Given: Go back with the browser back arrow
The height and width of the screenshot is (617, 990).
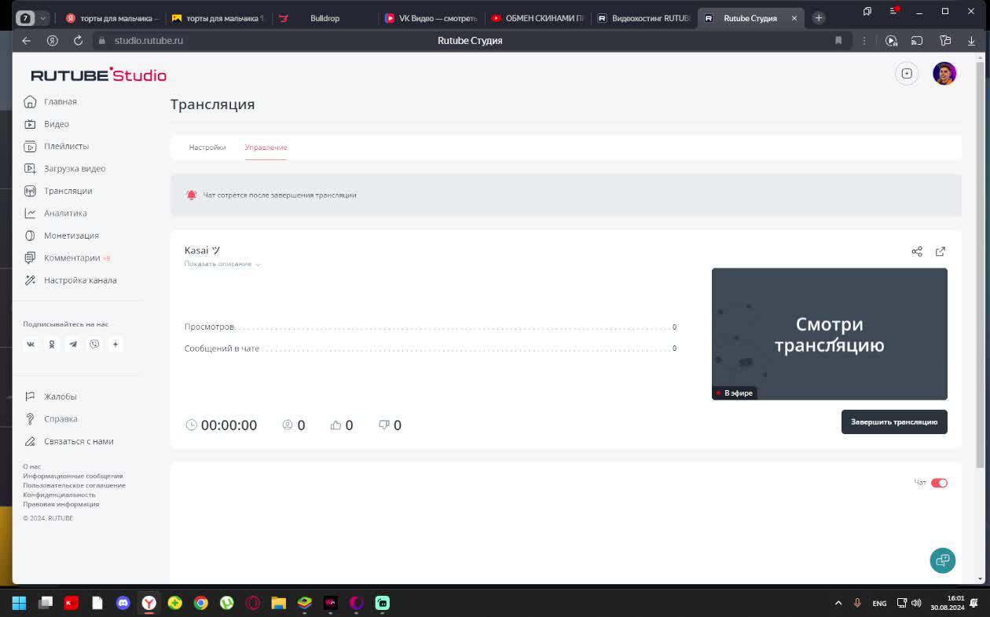Looking at the screenshot, I should pos(26,40).
